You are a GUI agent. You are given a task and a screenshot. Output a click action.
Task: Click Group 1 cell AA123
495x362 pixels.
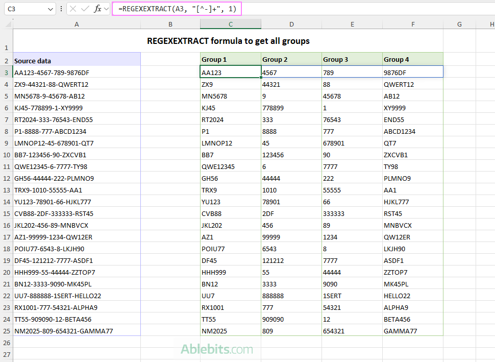(x=231, y=73)
